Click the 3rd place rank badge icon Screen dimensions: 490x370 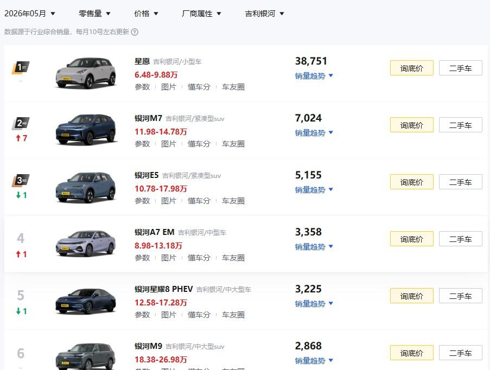(21, 180)
